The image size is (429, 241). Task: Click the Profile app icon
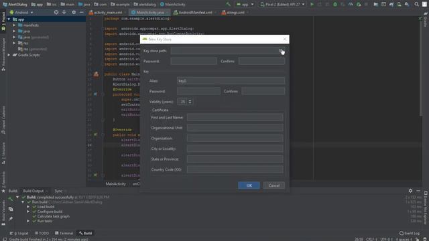click(351, 5)
